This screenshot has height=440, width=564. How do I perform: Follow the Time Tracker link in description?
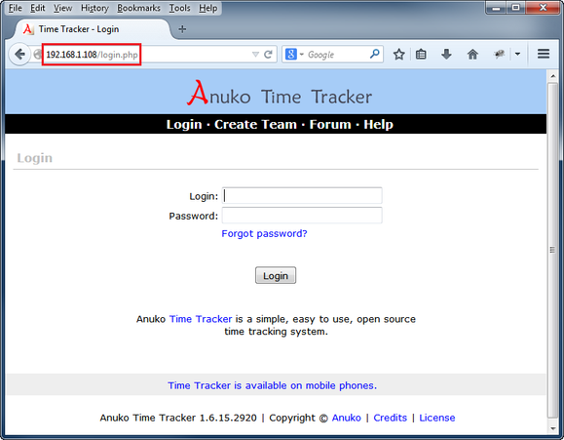click(201, 319)
